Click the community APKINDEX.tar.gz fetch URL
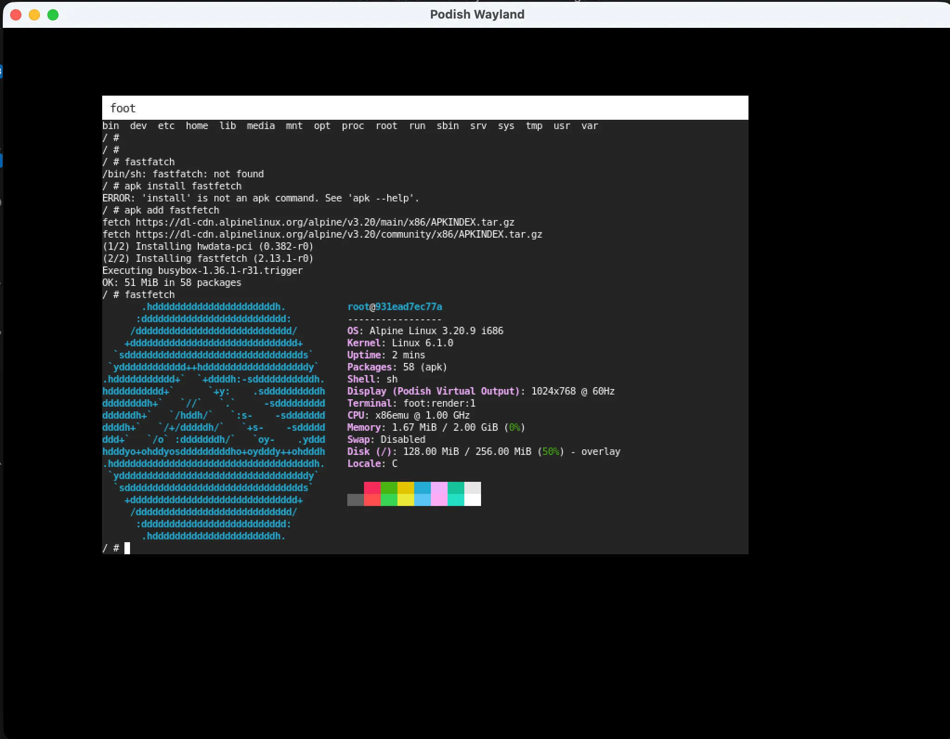This screenshot has height=739, width=950. pos(338,234)
